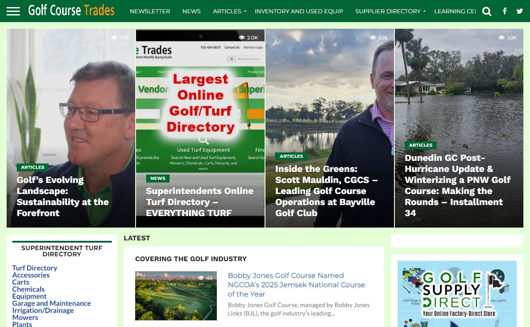Open the Irrigation/Drainage directory link
Screen dimensions: 530x327
43,310
